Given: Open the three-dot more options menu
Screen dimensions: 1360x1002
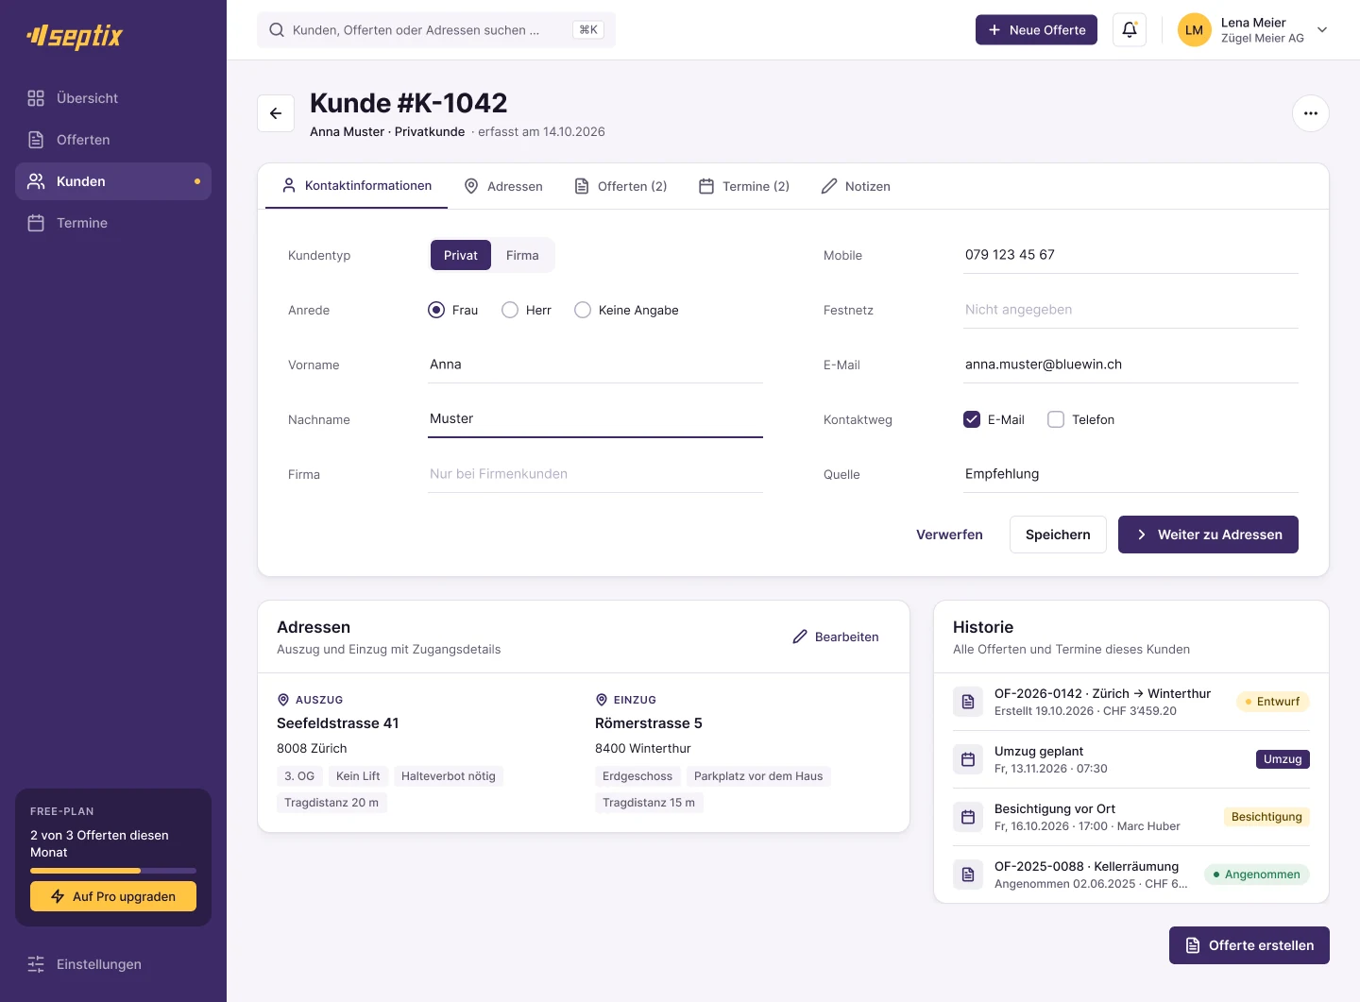Looking at the screenshot, I should tap(1311, 113).
